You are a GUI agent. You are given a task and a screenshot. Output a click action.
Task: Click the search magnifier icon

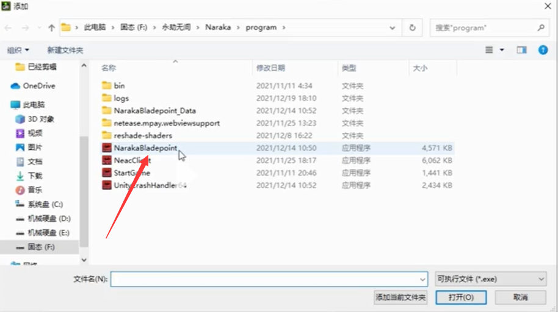(541, 27)
